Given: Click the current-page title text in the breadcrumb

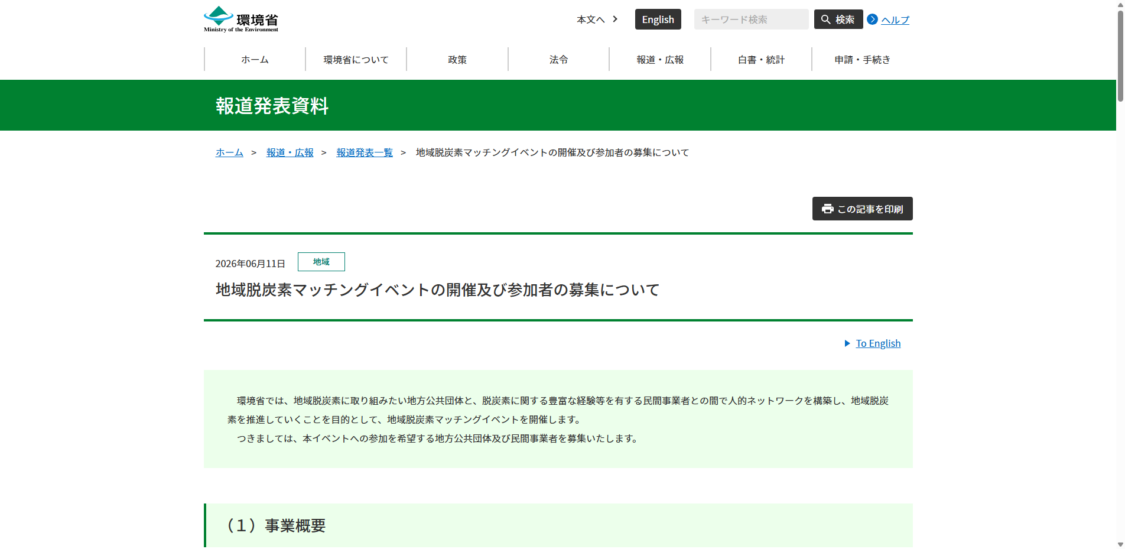Looking at the screenshot, I should (552, 152).
